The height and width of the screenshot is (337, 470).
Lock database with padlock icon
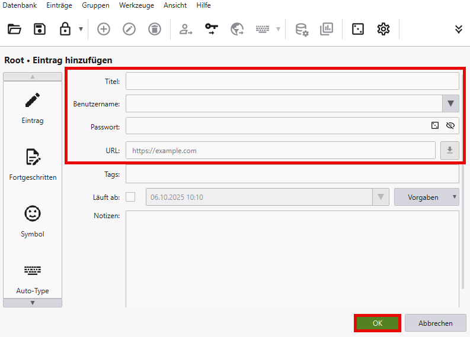(65, 29)
